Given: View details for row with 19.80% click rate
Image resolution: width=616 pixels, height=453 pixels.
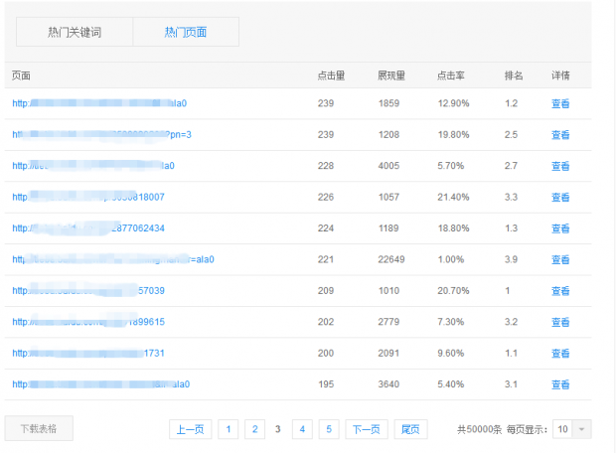Looking at the screenshot, I should 560,134.
